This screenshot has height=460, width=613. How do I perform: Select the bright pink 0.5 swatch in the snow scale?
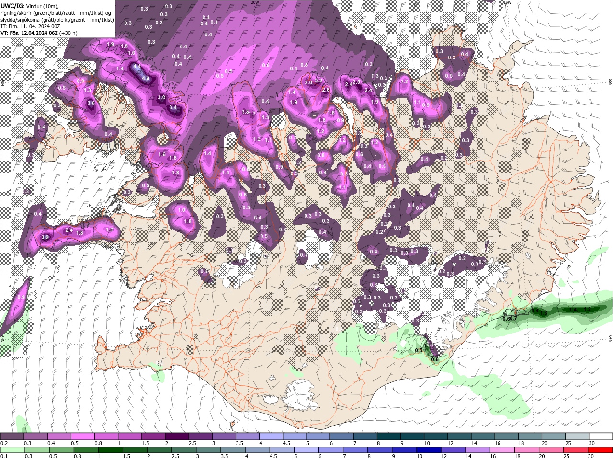click(x=82, y=437)
